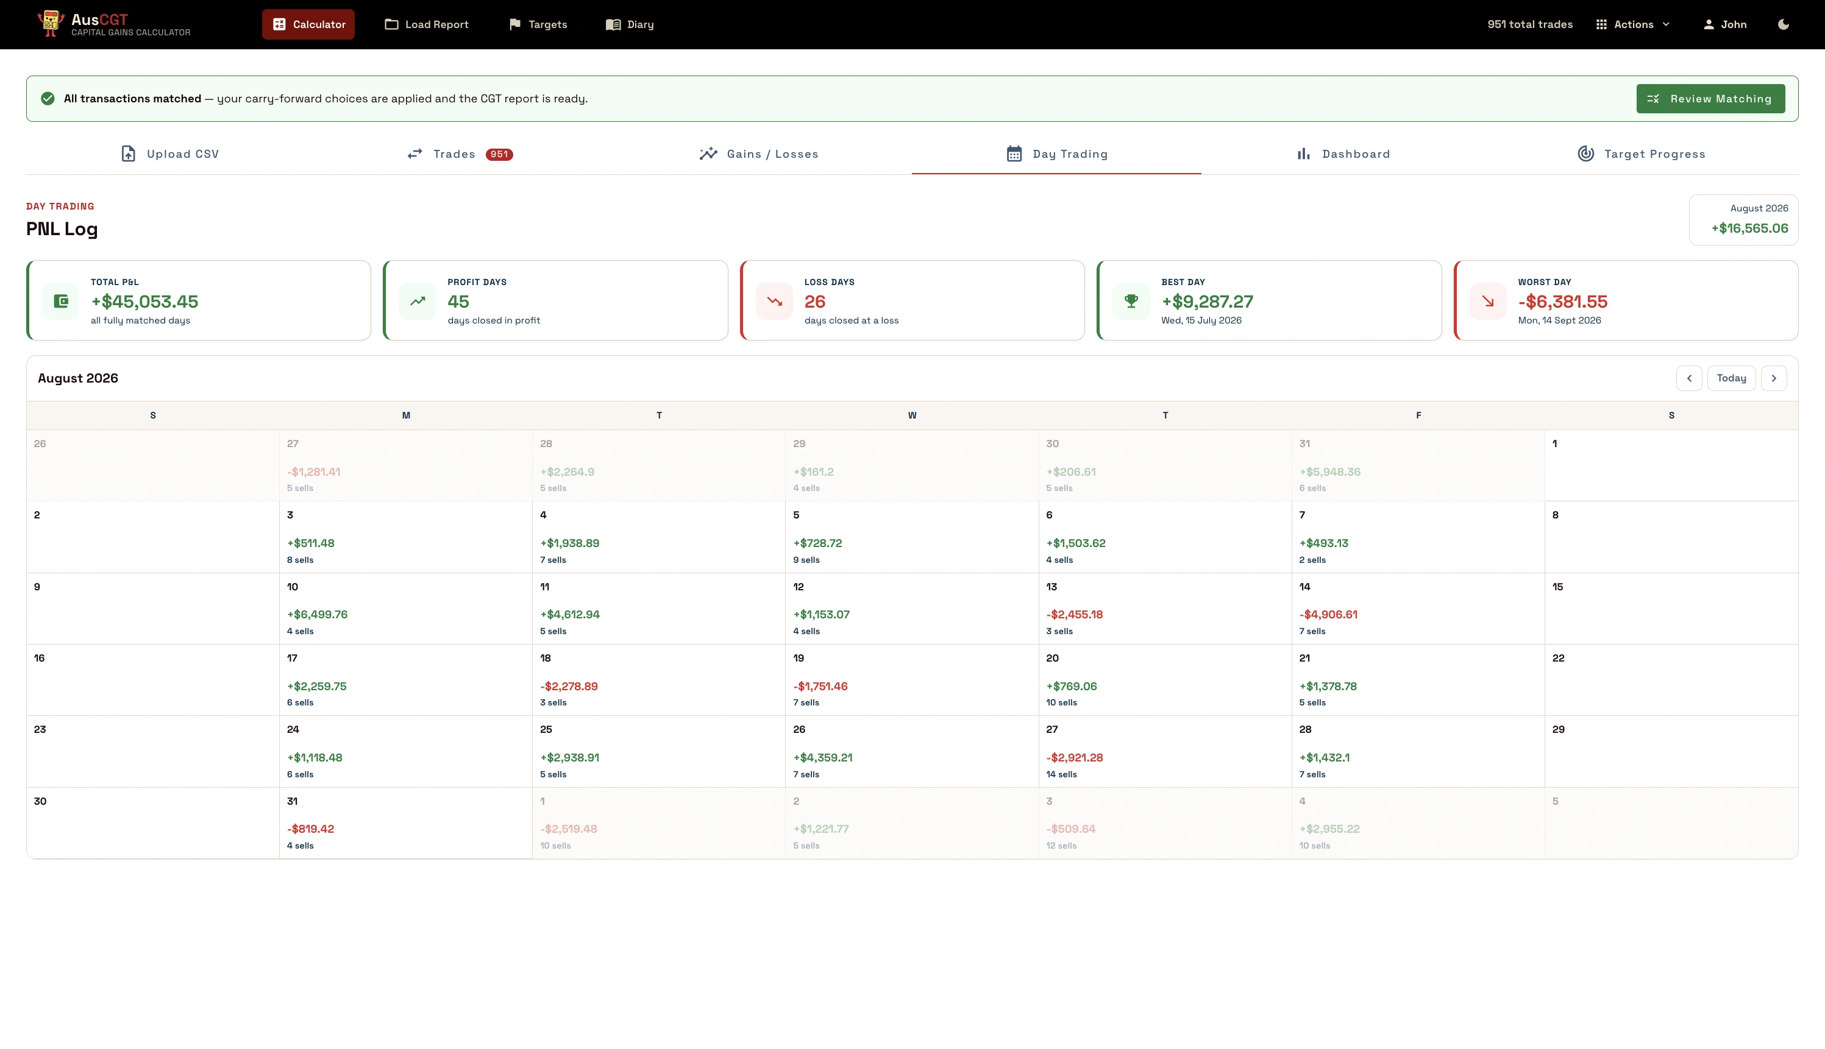Open the Load Report page
The height and width of the screenshot is (1049, 1825).
[427, 24]
